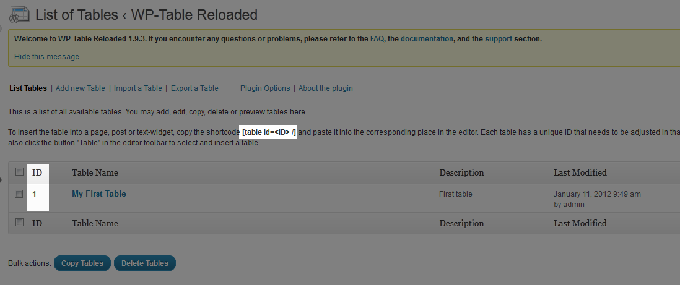Image resolution: width=680 pixels, height=285 pixels.
Task: Sort by the Table Name column header
Action: (x=95, y=172)
